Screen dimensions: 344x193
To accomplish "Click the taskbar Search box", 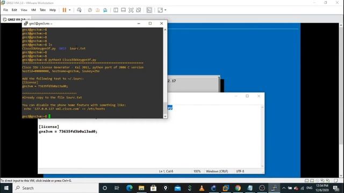I will click(x=55, y=188).
